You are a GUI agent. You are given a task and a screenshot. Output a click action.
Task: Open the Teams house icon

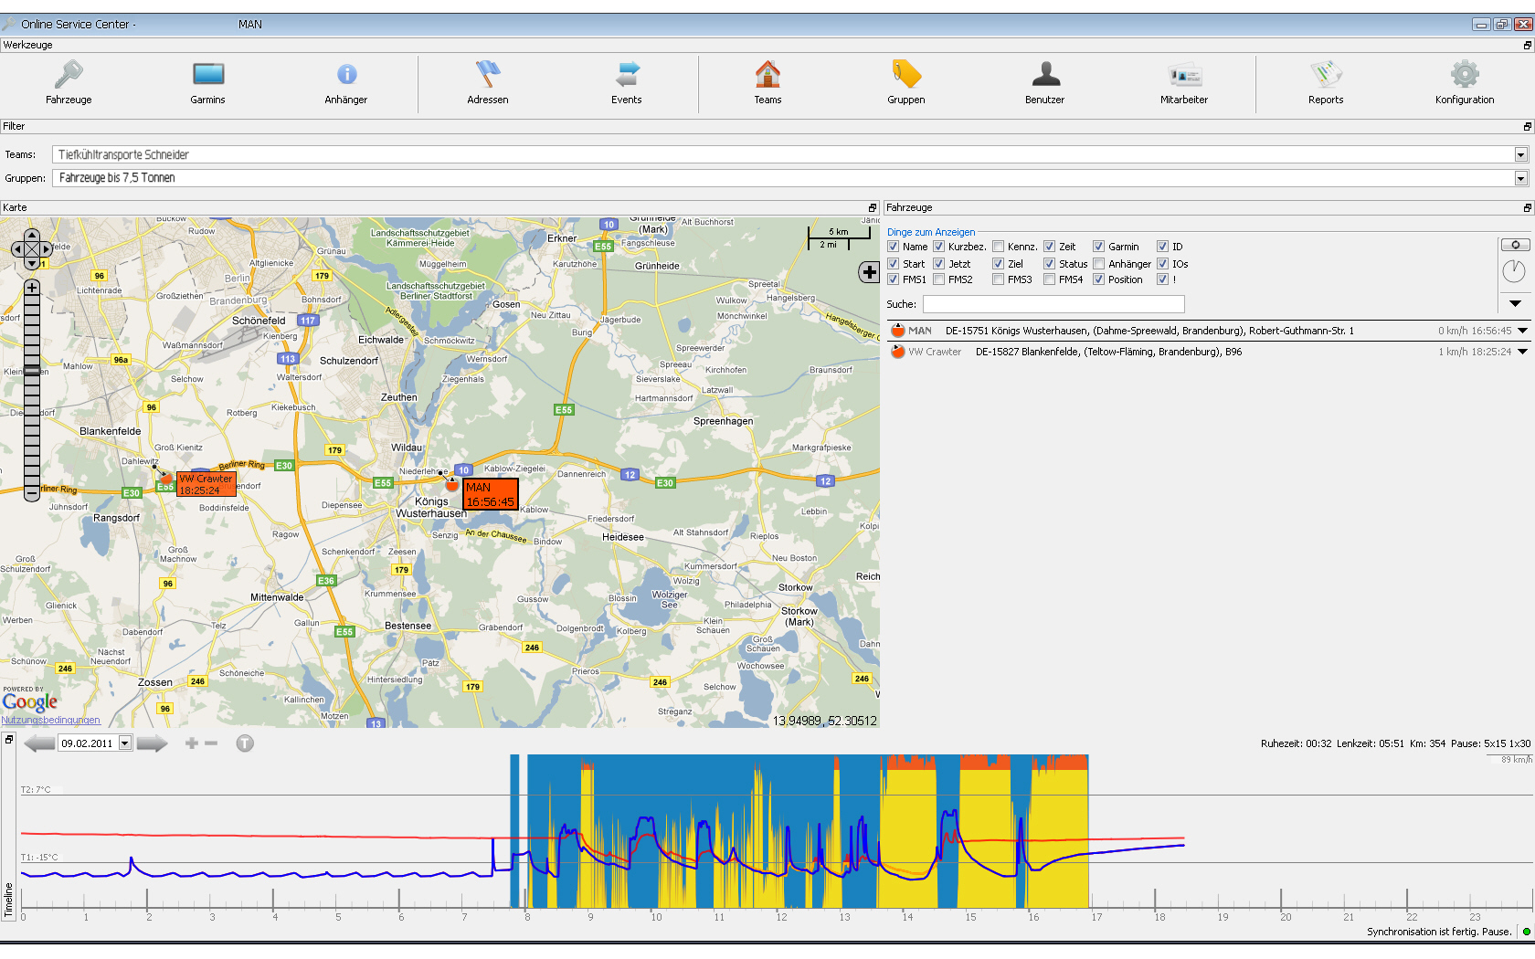pyautogui.click(x=767, y=74)
